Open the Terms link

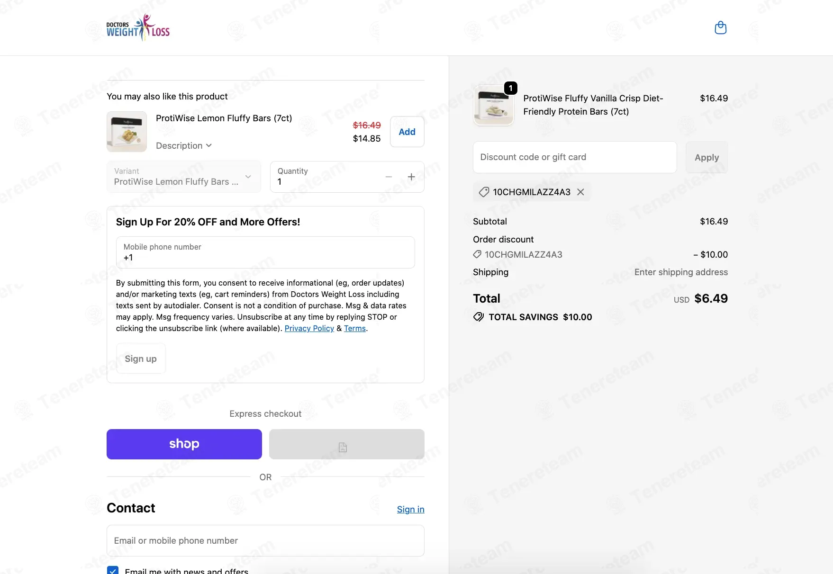click(x=355, y=328)
